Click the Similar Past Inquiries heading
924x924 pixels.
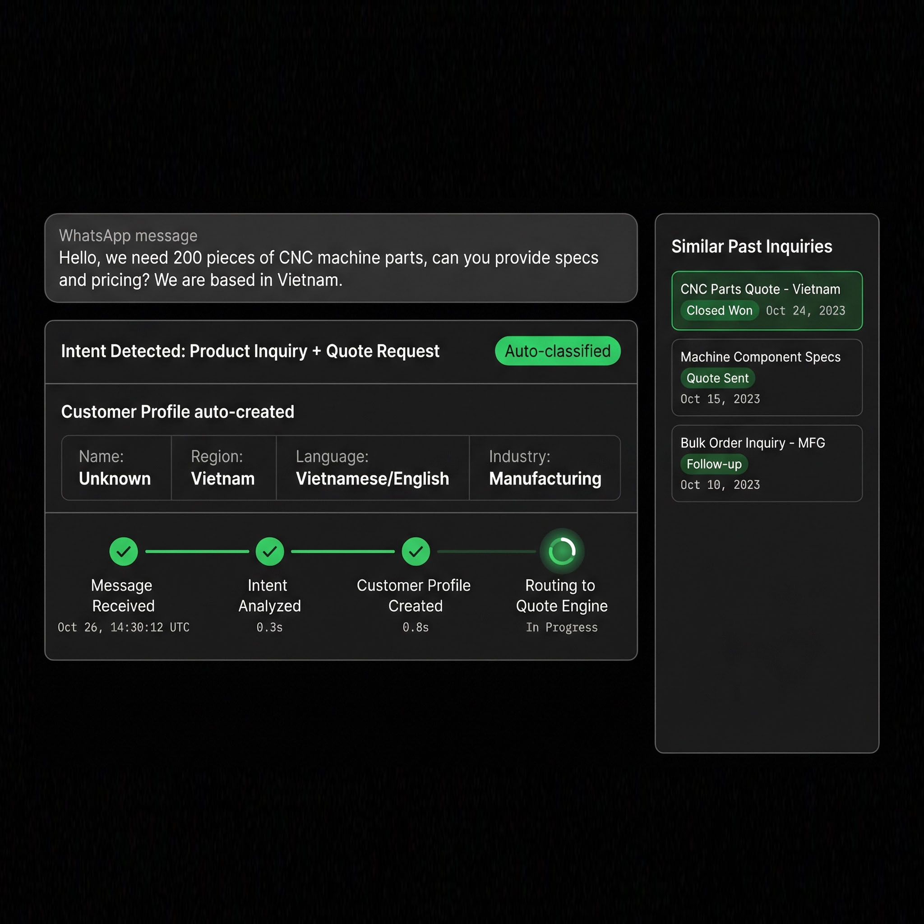[x=751, y=247]
